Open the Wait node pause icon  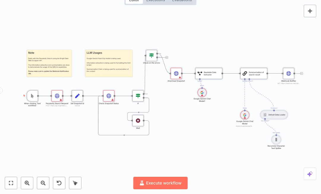[x=138, y=120]
